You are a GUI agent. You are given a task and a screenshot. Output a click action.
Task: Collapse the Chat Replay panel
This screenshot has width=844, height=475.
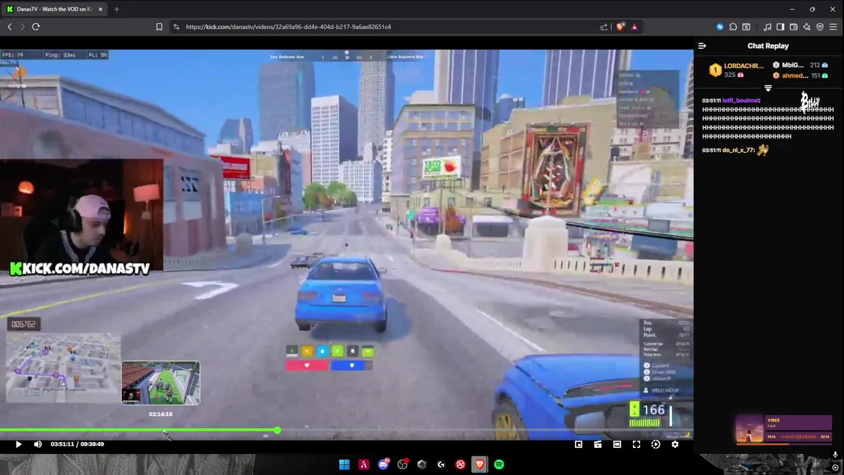702,46
